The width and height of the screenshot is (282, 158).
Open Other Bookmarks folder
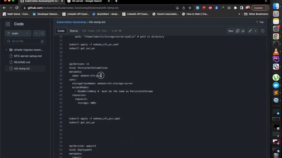pos(256,14)
